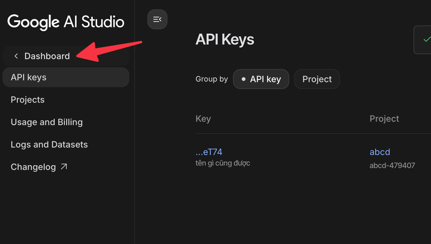431x244 pixels.
Task: Click the back chevron beside Dashboard
Action: click(16, 56)
